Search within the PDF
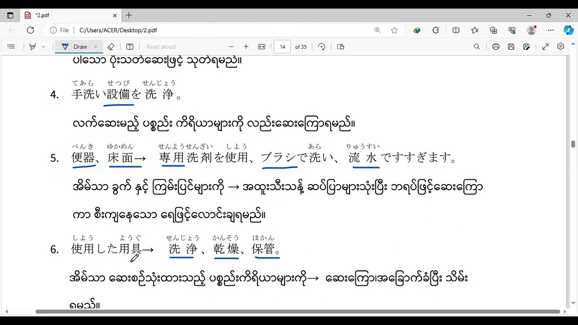578x325 pixels. 477,46
